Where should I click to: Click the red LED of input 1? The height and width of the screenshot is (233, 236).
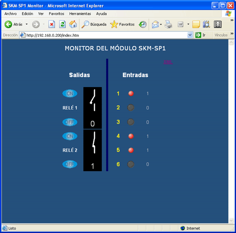coord(131,94)
